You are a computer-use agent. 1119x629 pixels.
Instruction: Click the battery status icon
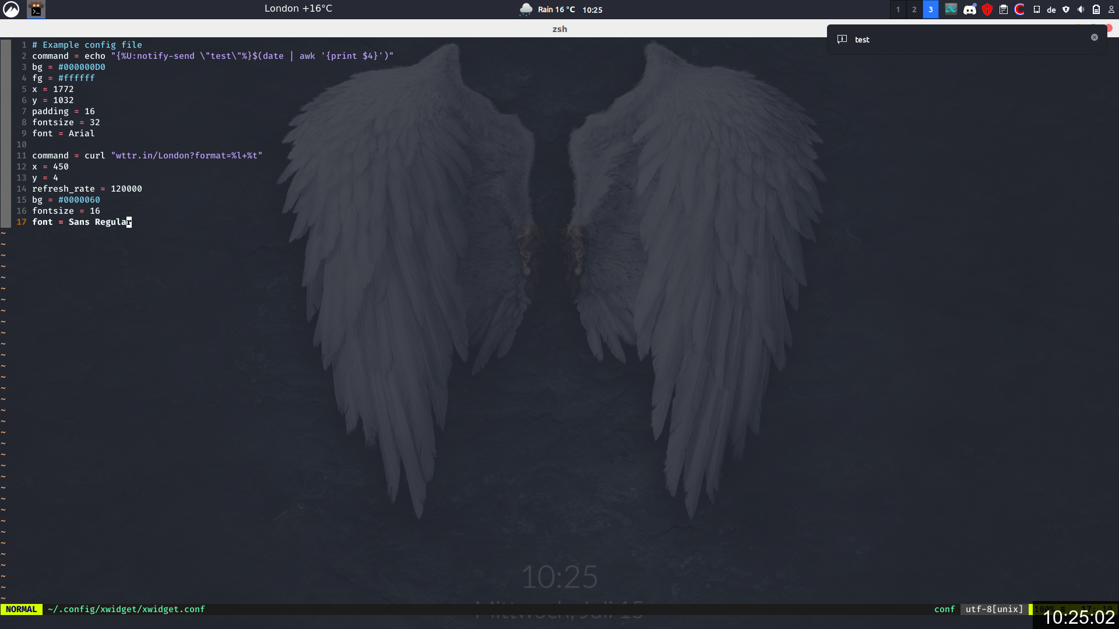coord(1096,9)
